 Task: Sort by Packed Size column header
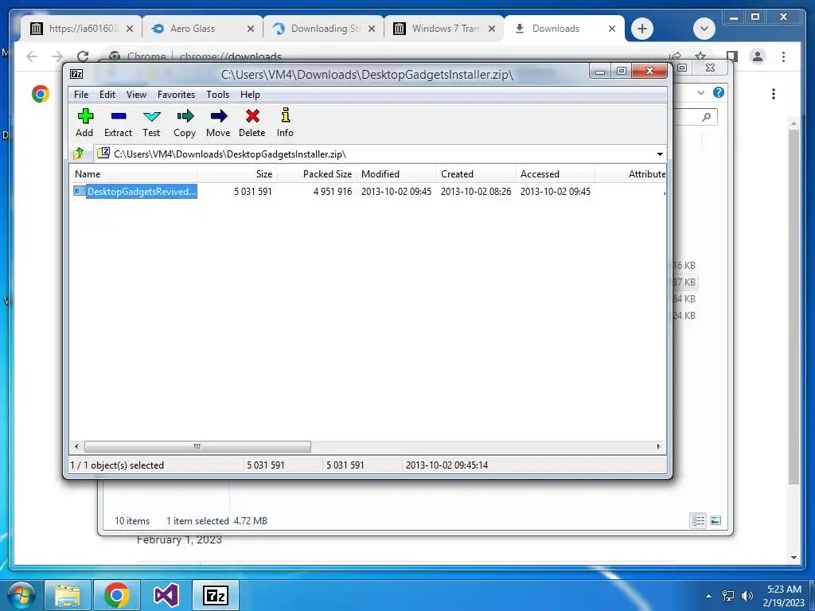pyautogui.click(x=317, y=174)
